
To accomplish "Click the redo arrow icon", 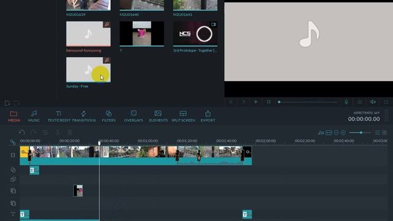I will (33, 133).
